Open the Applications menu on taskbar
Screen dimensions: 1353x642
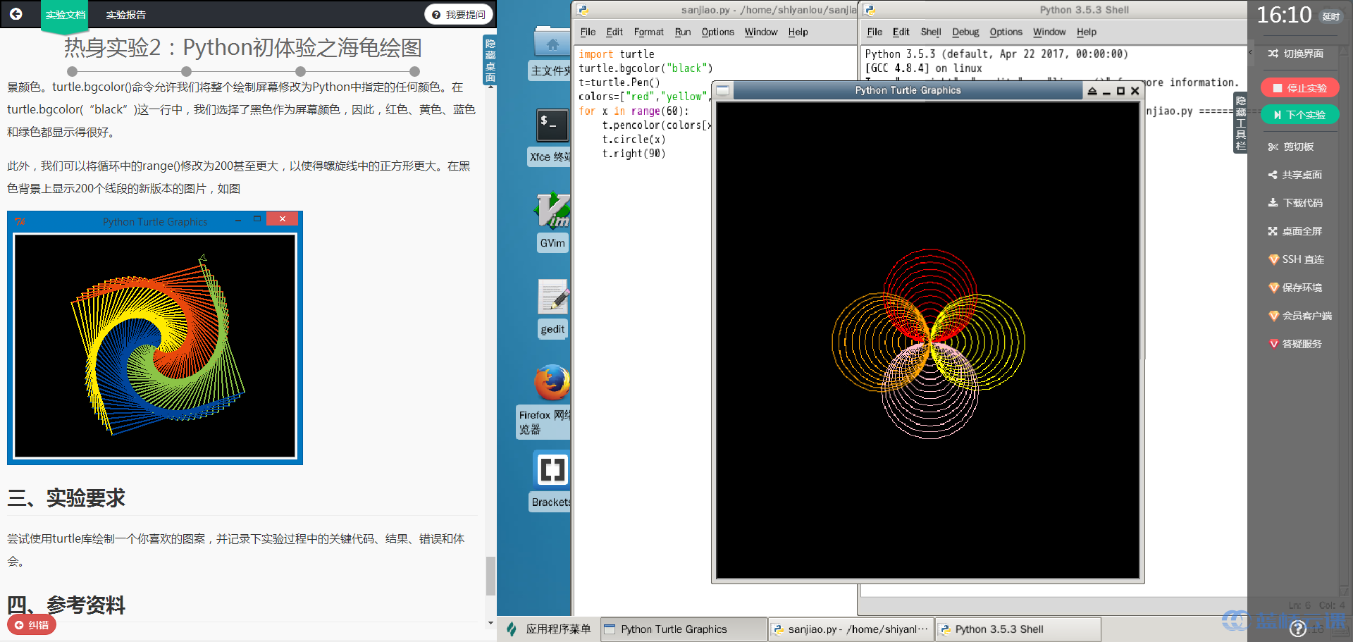pyautogui.click(x=550, y=629)
